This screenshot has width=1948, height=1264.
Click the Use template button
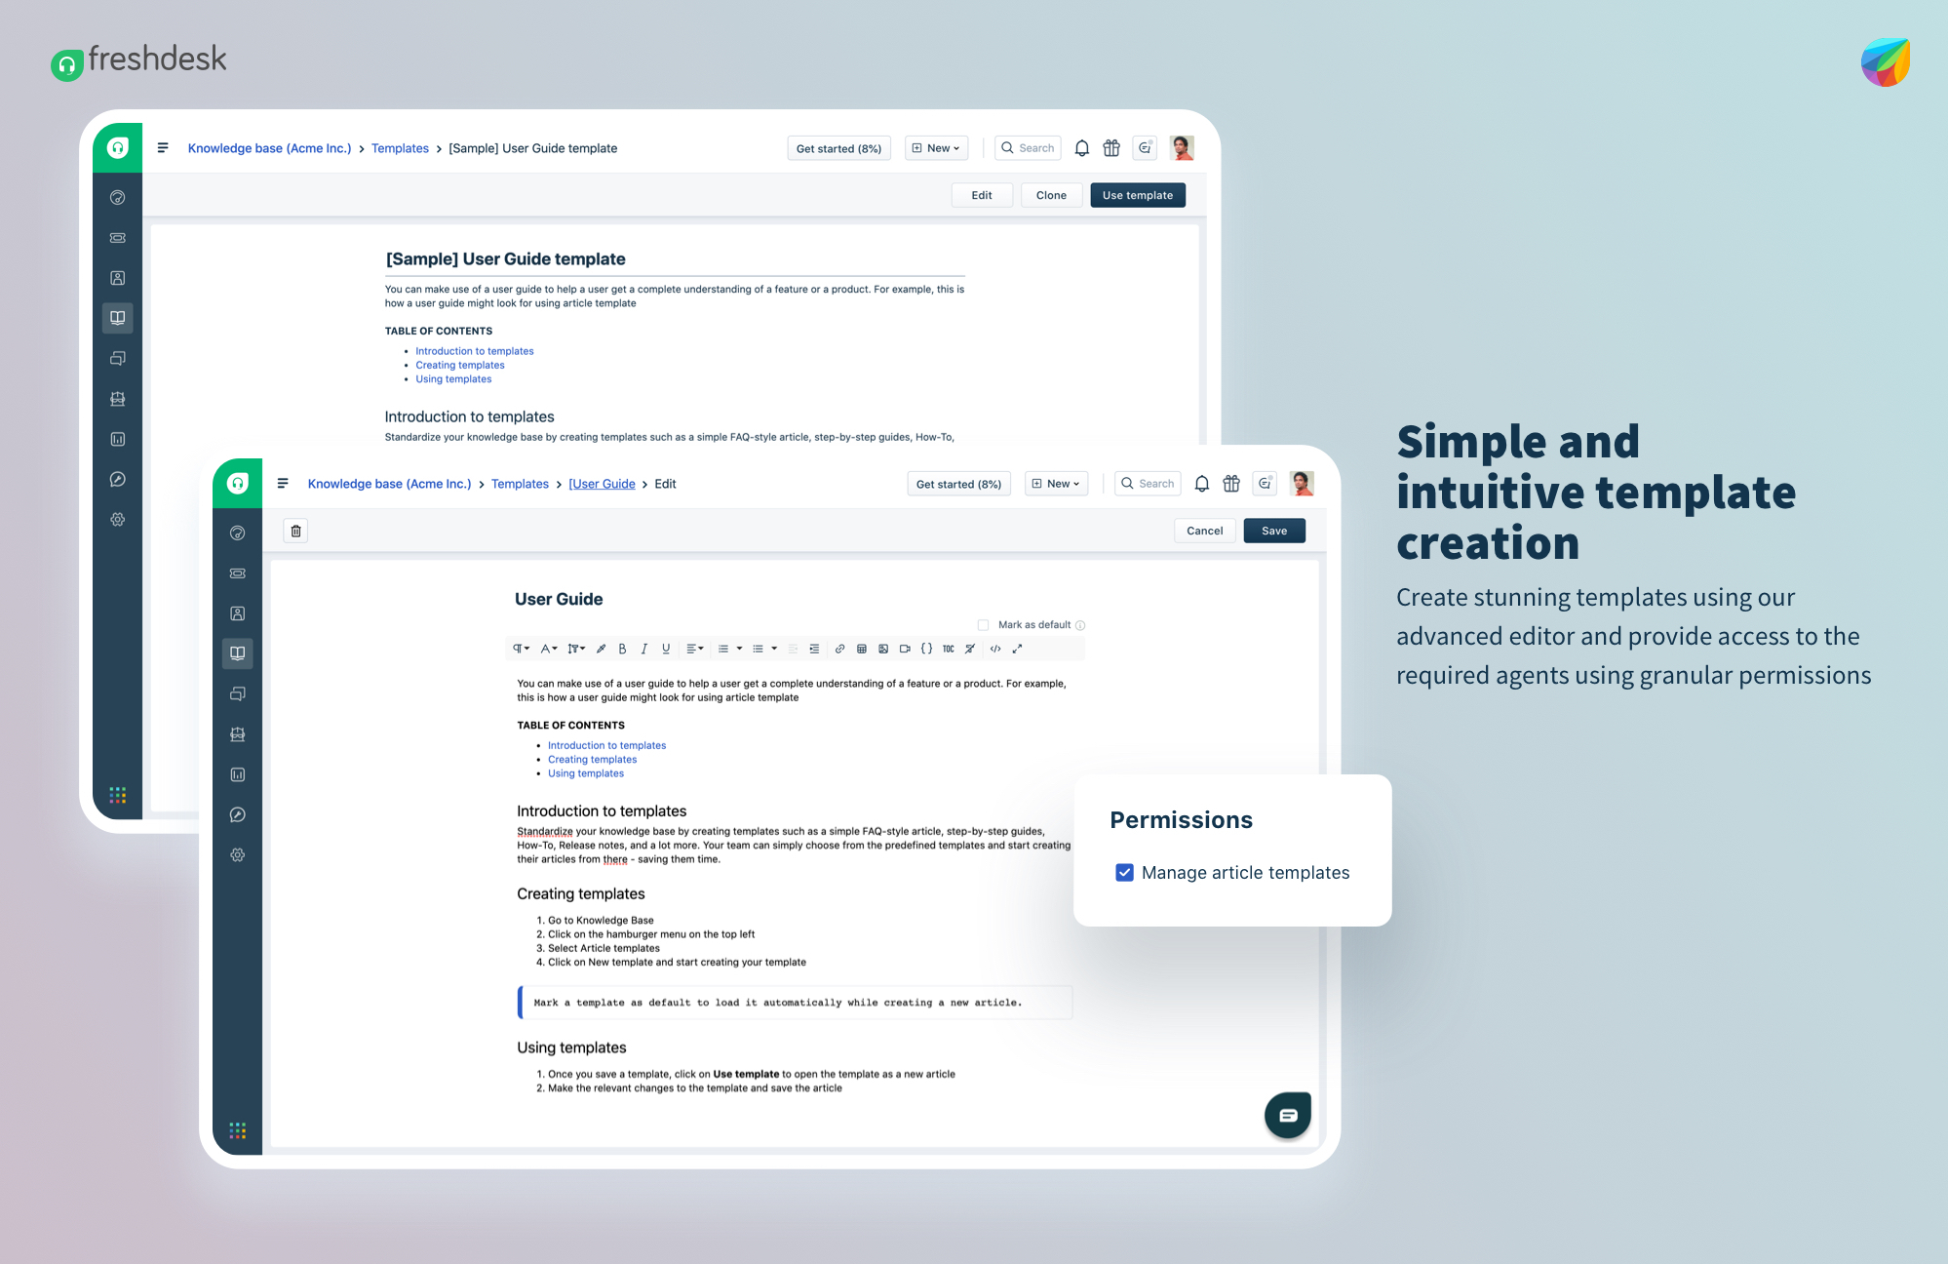click(1136, 192)
